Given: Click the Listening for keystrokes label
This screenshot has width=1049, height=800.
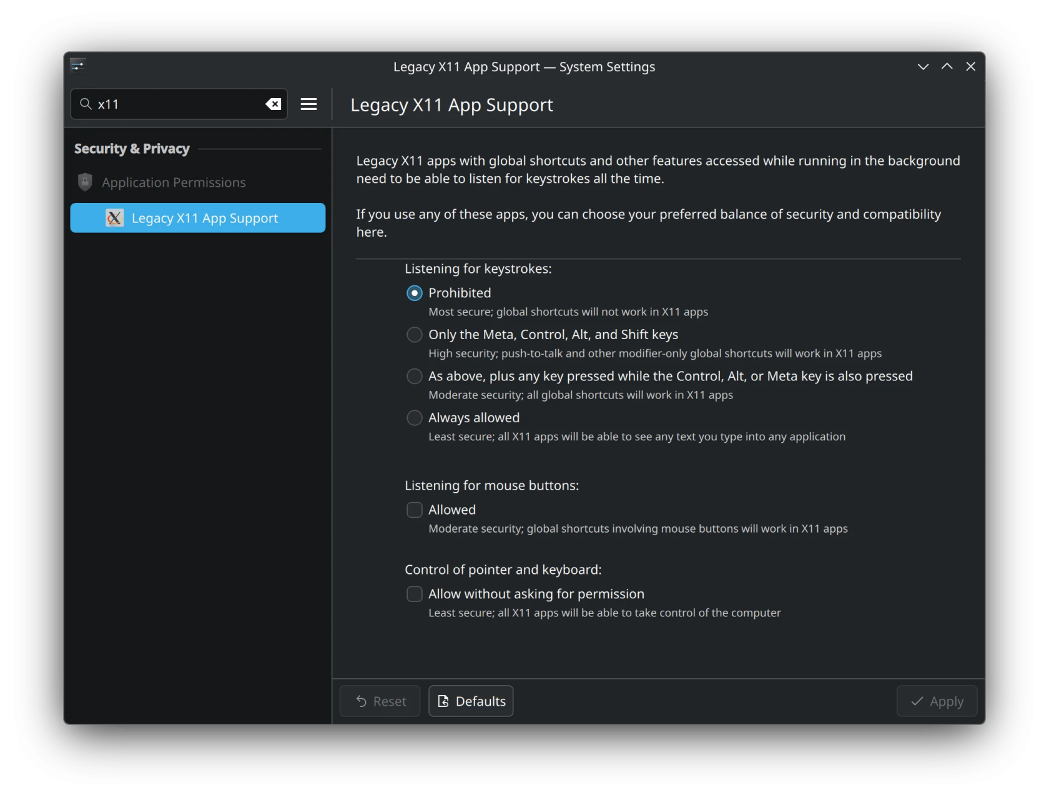Looking at the screenshot, I should tap(478, 269).
